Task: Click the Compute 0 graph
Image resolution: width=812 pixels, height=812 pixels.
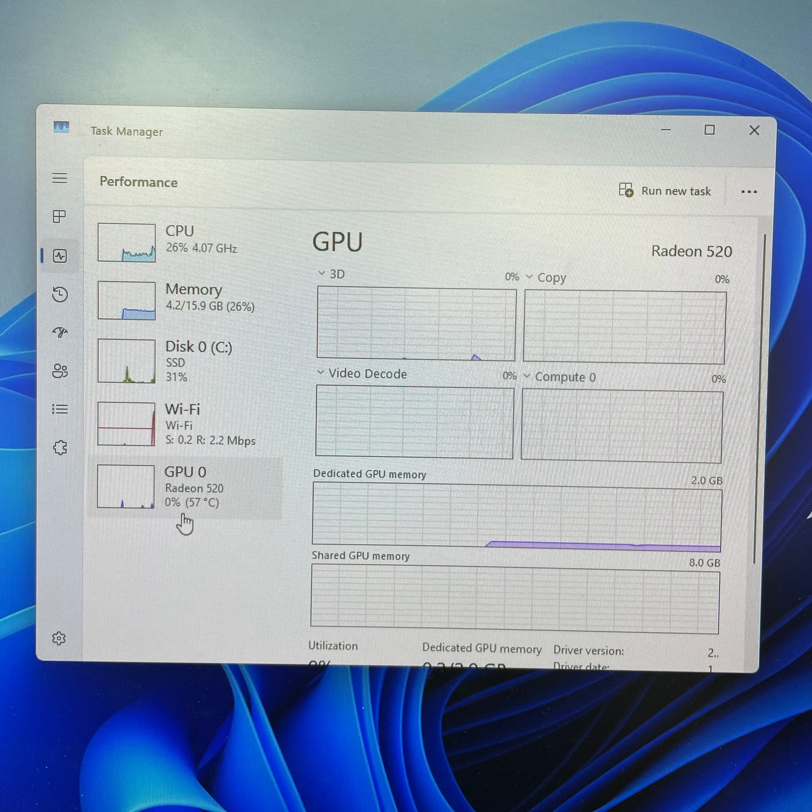Action: click(x=622, y=427)
